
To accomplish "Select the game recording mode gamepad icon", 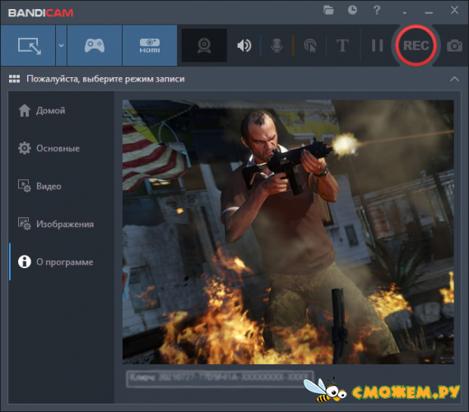I will [95, 45].
